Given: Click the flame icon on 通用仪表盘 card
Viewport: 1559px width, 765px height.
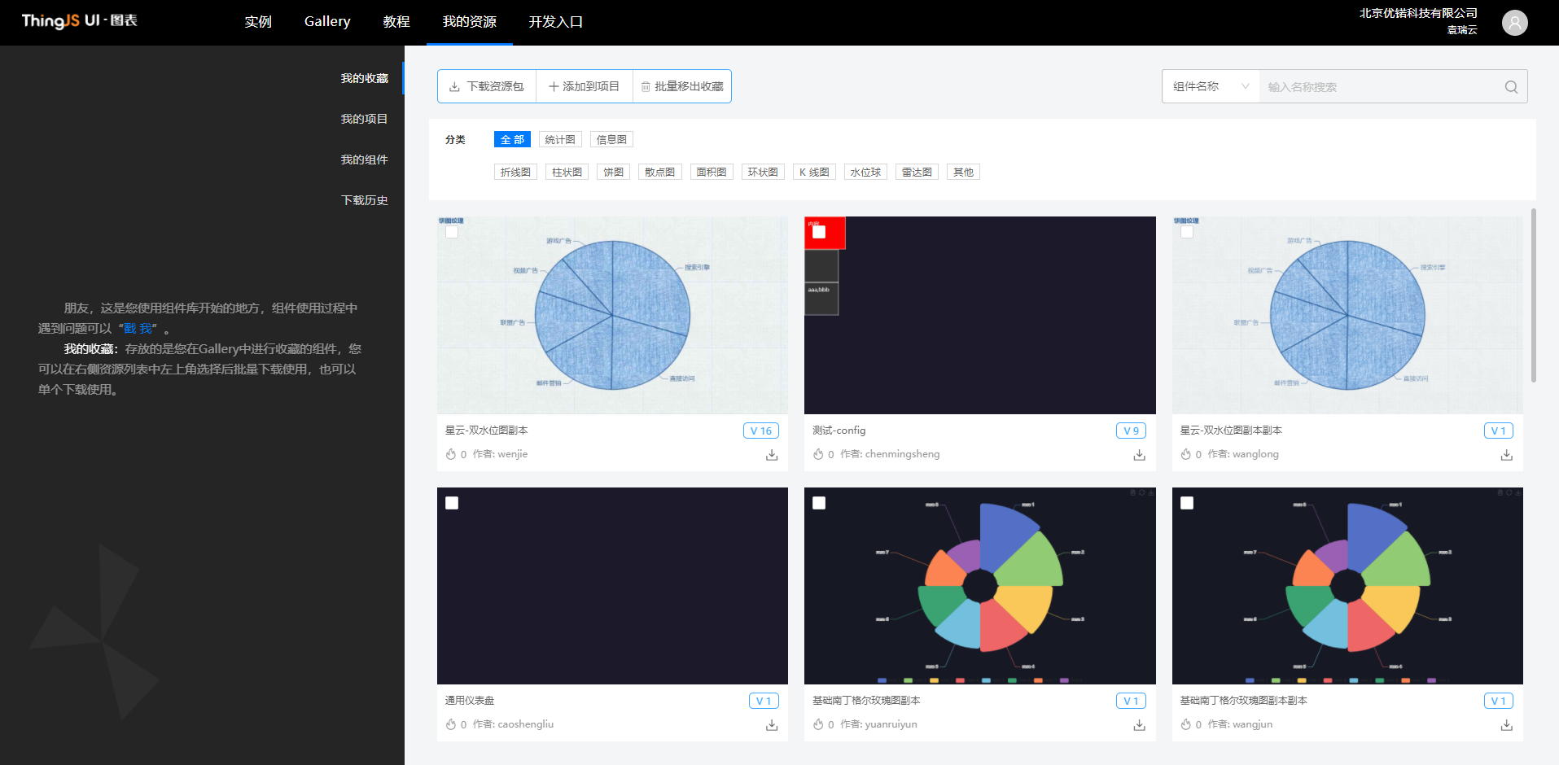Looking at the screenshot, I should tap(451, 724).
